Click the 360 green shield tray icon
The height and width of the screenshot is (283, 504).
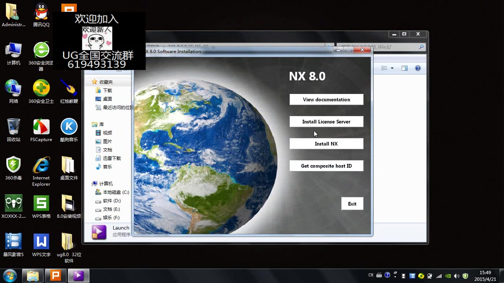tap(465, 276)
